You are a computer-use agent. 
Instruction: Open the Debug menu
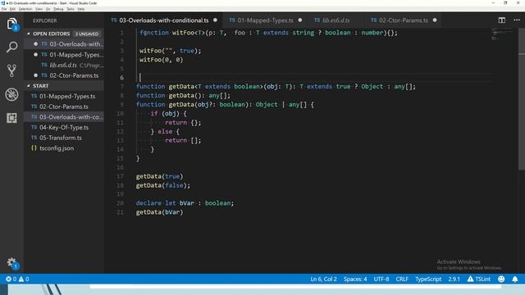click(58, 9)
